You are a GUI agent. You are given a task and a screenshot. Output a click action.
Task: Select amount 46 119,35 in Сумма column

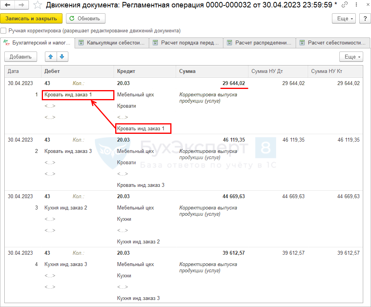pyautogui.click(x=234, y=140)
